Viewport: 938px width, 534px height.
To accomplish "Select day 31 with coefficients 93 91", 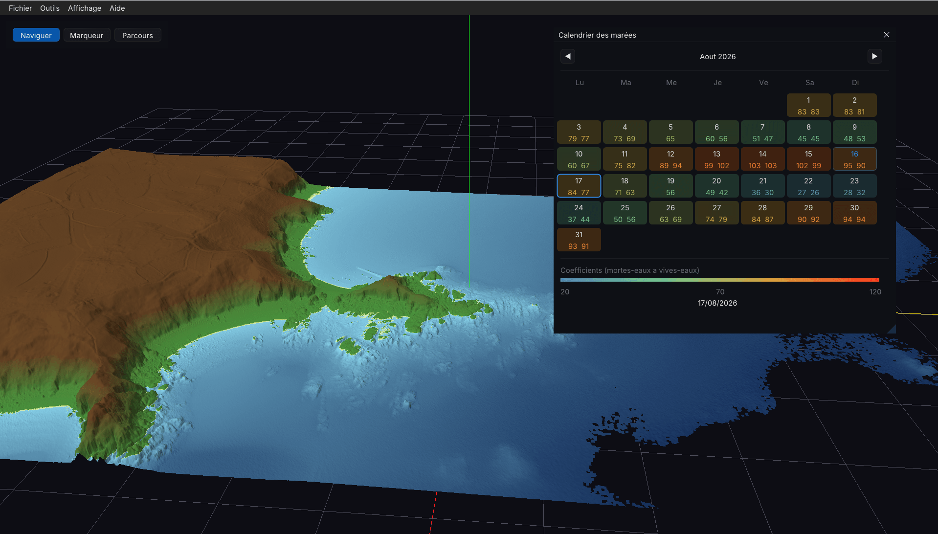I will 579,240.
